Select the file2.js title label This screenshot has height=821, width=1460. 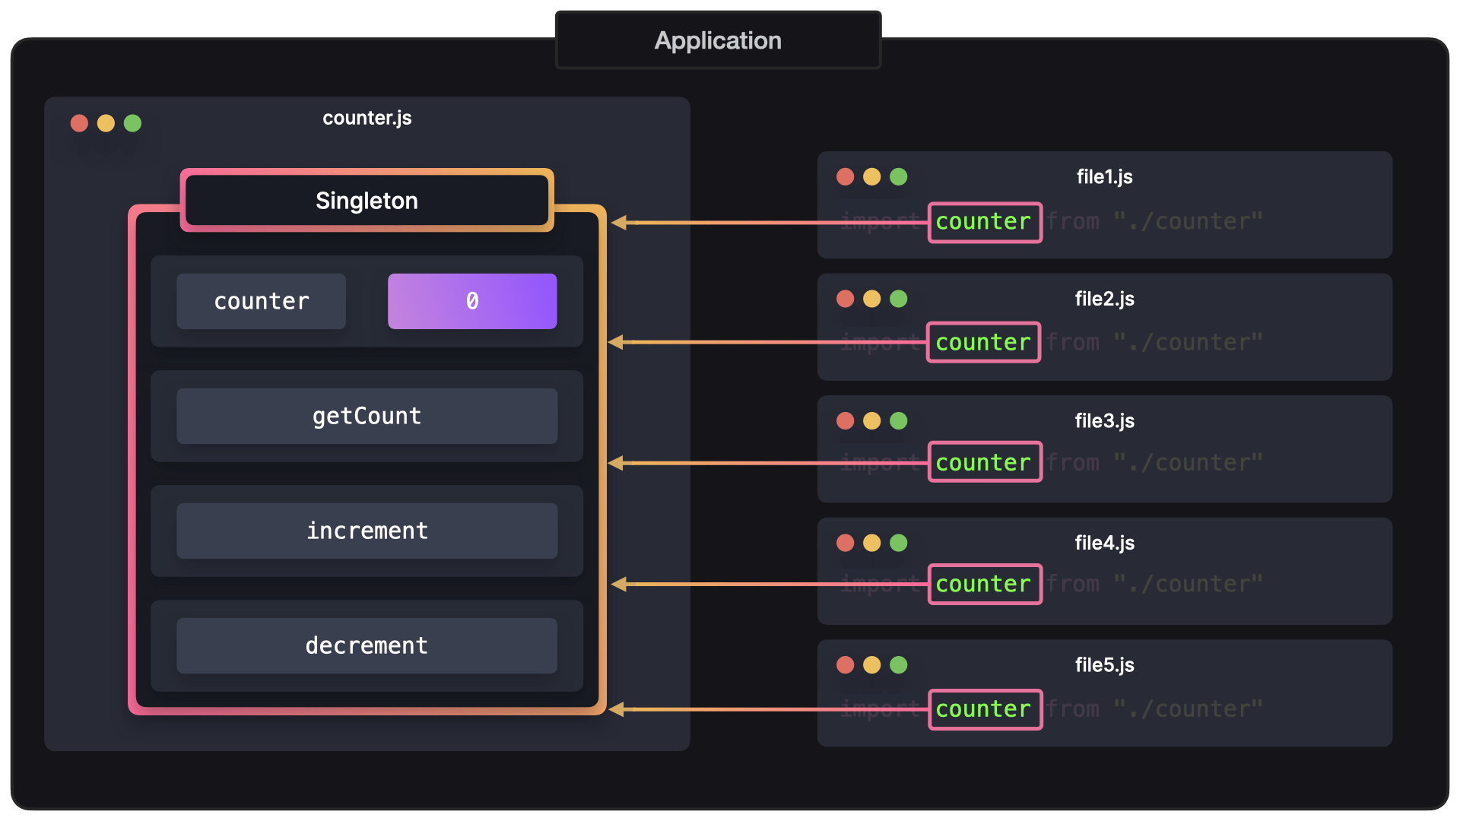click(1105, 299)
